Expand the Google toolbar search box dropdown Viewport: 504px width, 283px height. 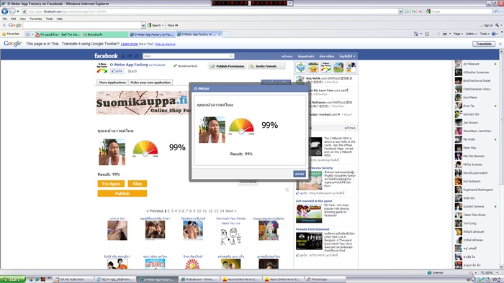[143, 25]
